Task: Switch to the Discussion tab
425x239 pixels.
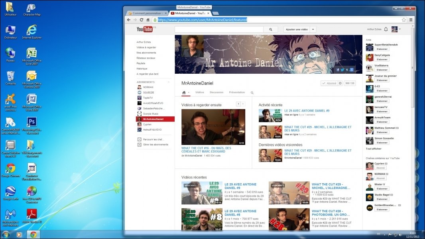Action: [216, 92]
